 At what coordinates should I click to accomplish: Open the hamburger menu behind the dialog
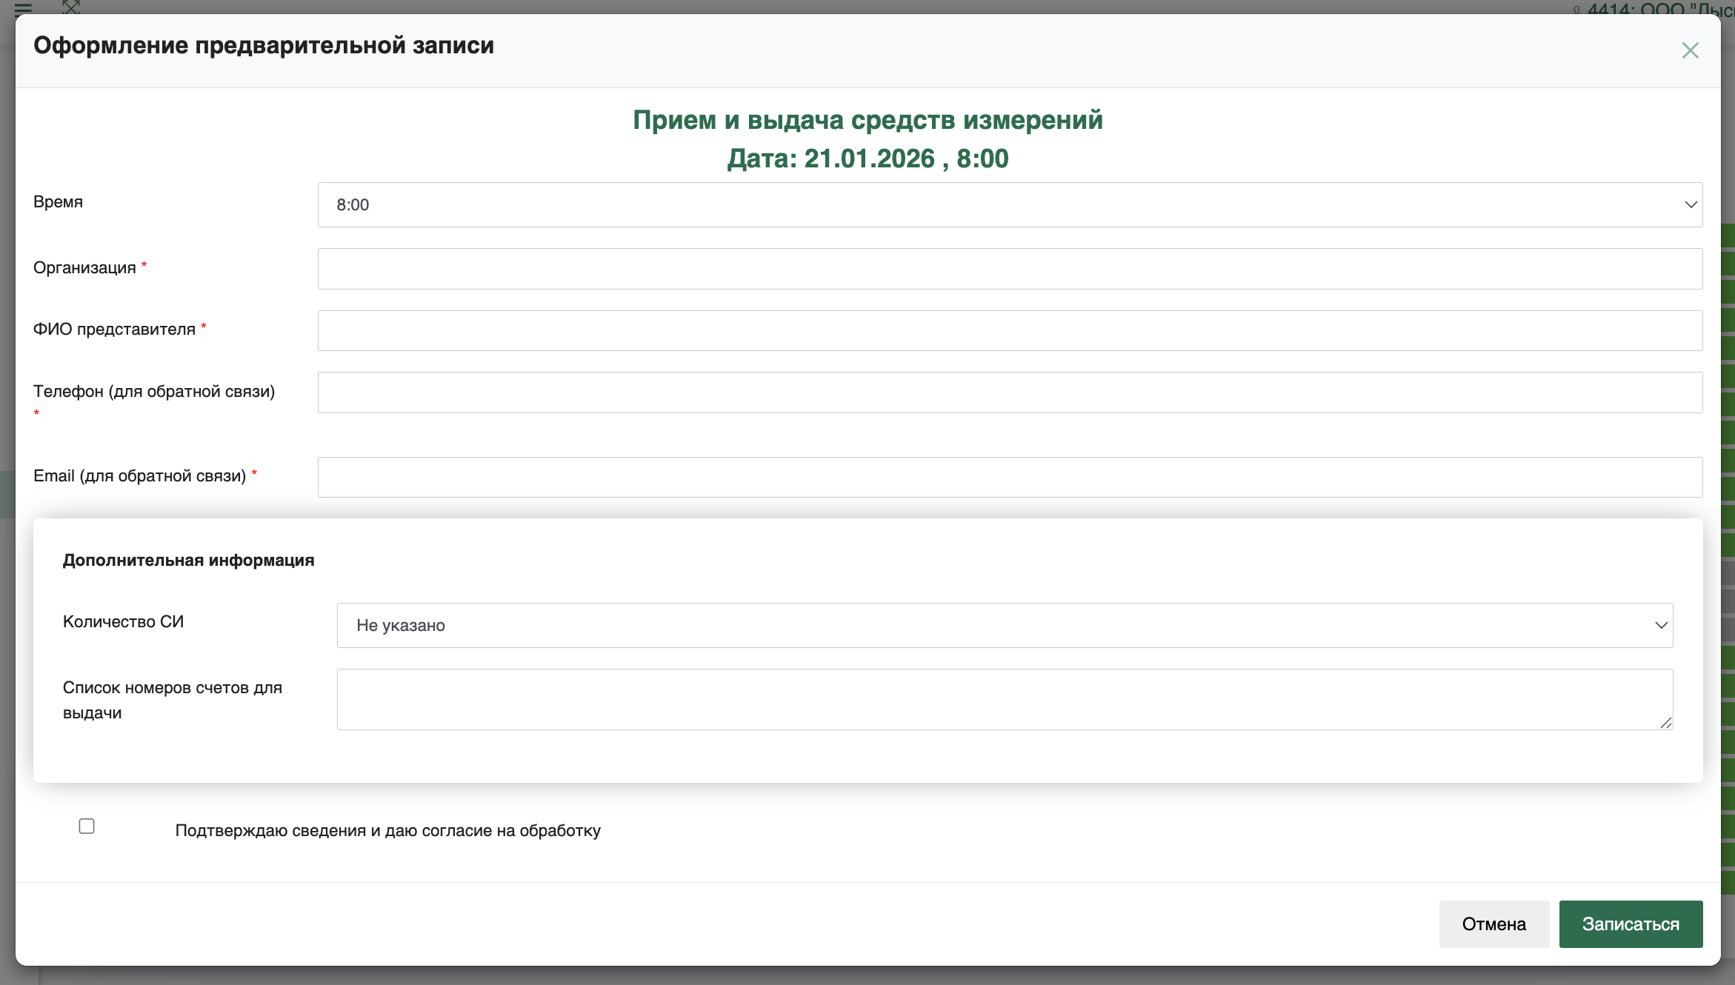23,8
